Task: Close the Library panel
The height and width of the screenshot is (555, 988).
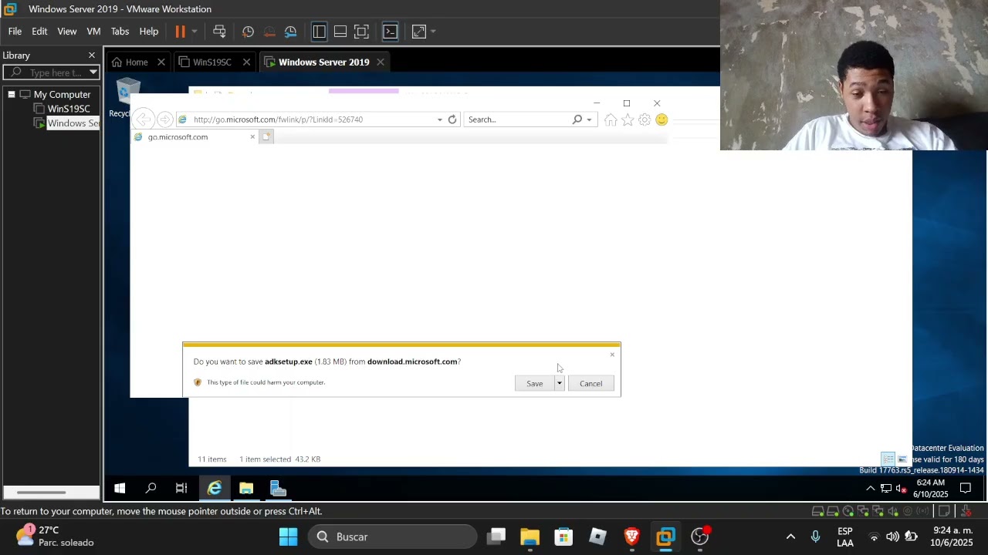Action: pyautogui.click(x=92, y=55)
